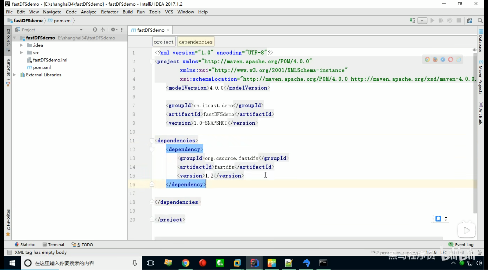The image size is (488, 270).
Task: Open the Navigate menu
Action: [52, 12]
